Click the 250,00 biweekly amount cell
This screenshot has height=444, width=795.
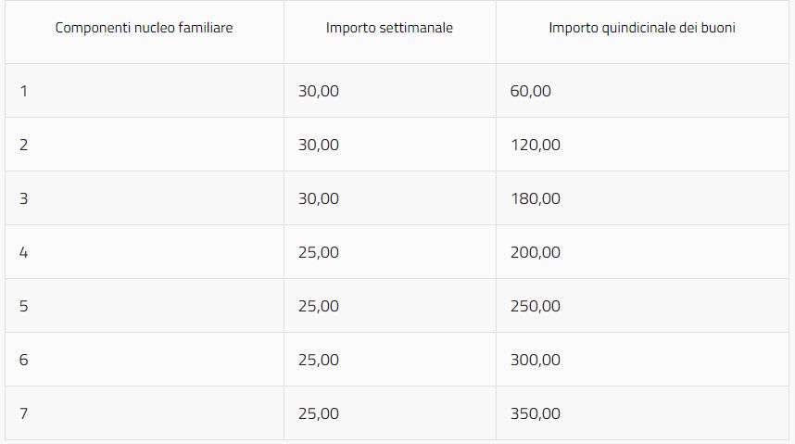pos(535,306)
